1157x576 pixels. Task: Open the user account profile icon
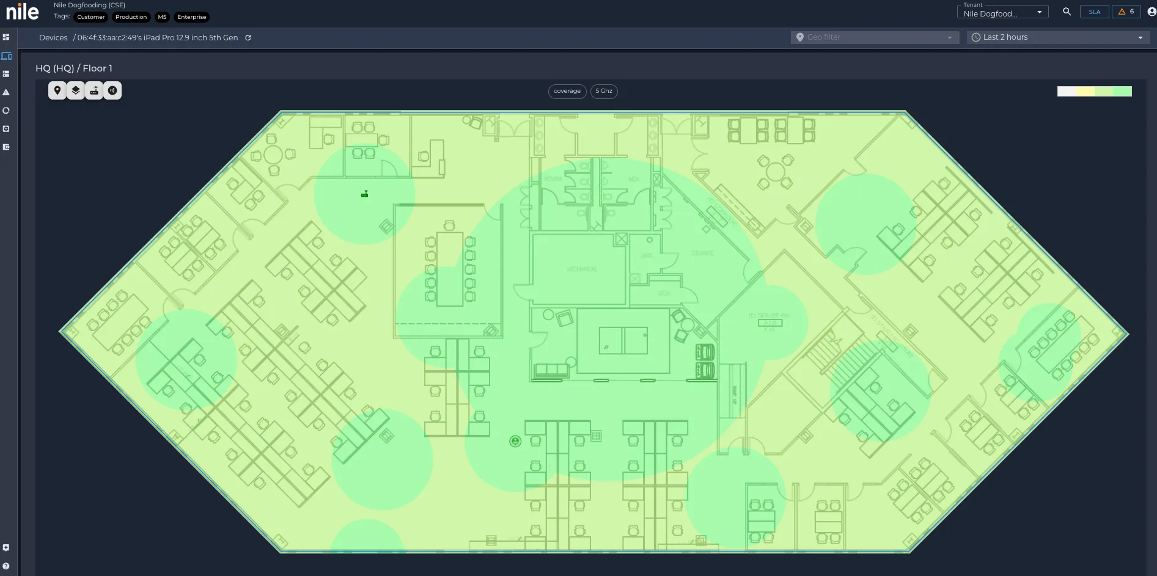pyautogui.click(x=1151, y=12)
